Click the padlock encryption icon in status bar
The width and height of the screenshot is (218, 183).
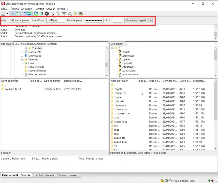coord(162,181)
